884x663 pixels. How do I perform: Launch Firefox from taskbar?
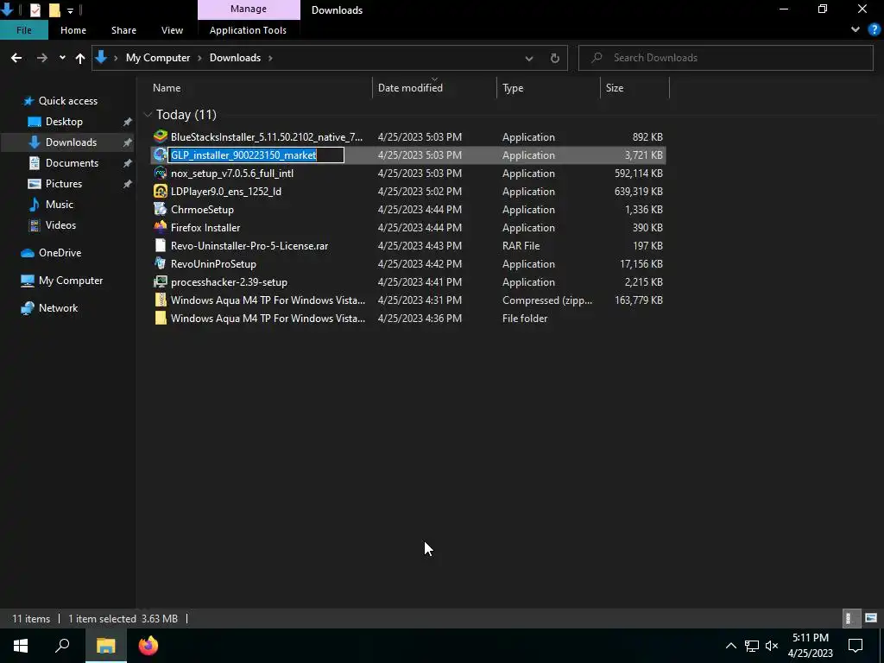tap(148, 646)
